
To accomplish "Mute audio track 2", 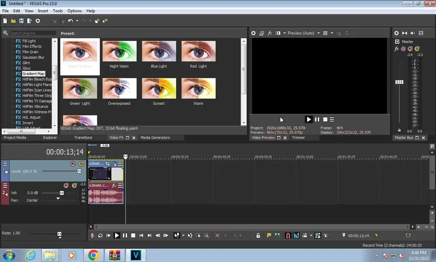I will [66, 186].
